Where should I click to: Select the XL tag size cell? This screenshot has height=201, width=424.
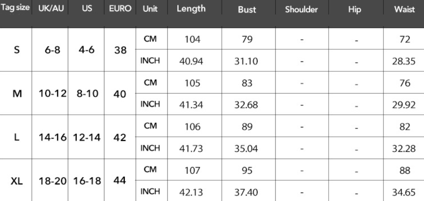(16, 181)
